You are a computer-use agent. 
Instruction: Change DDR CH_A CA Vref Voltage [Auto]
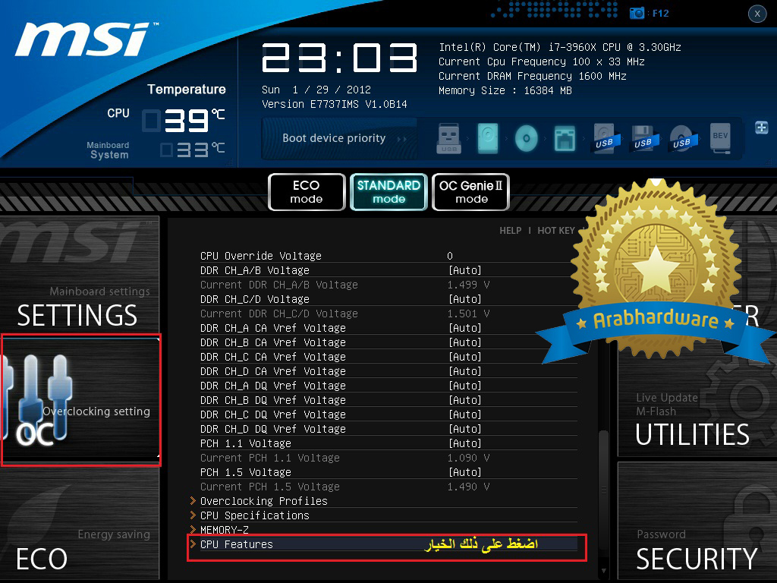coord(465,328)
